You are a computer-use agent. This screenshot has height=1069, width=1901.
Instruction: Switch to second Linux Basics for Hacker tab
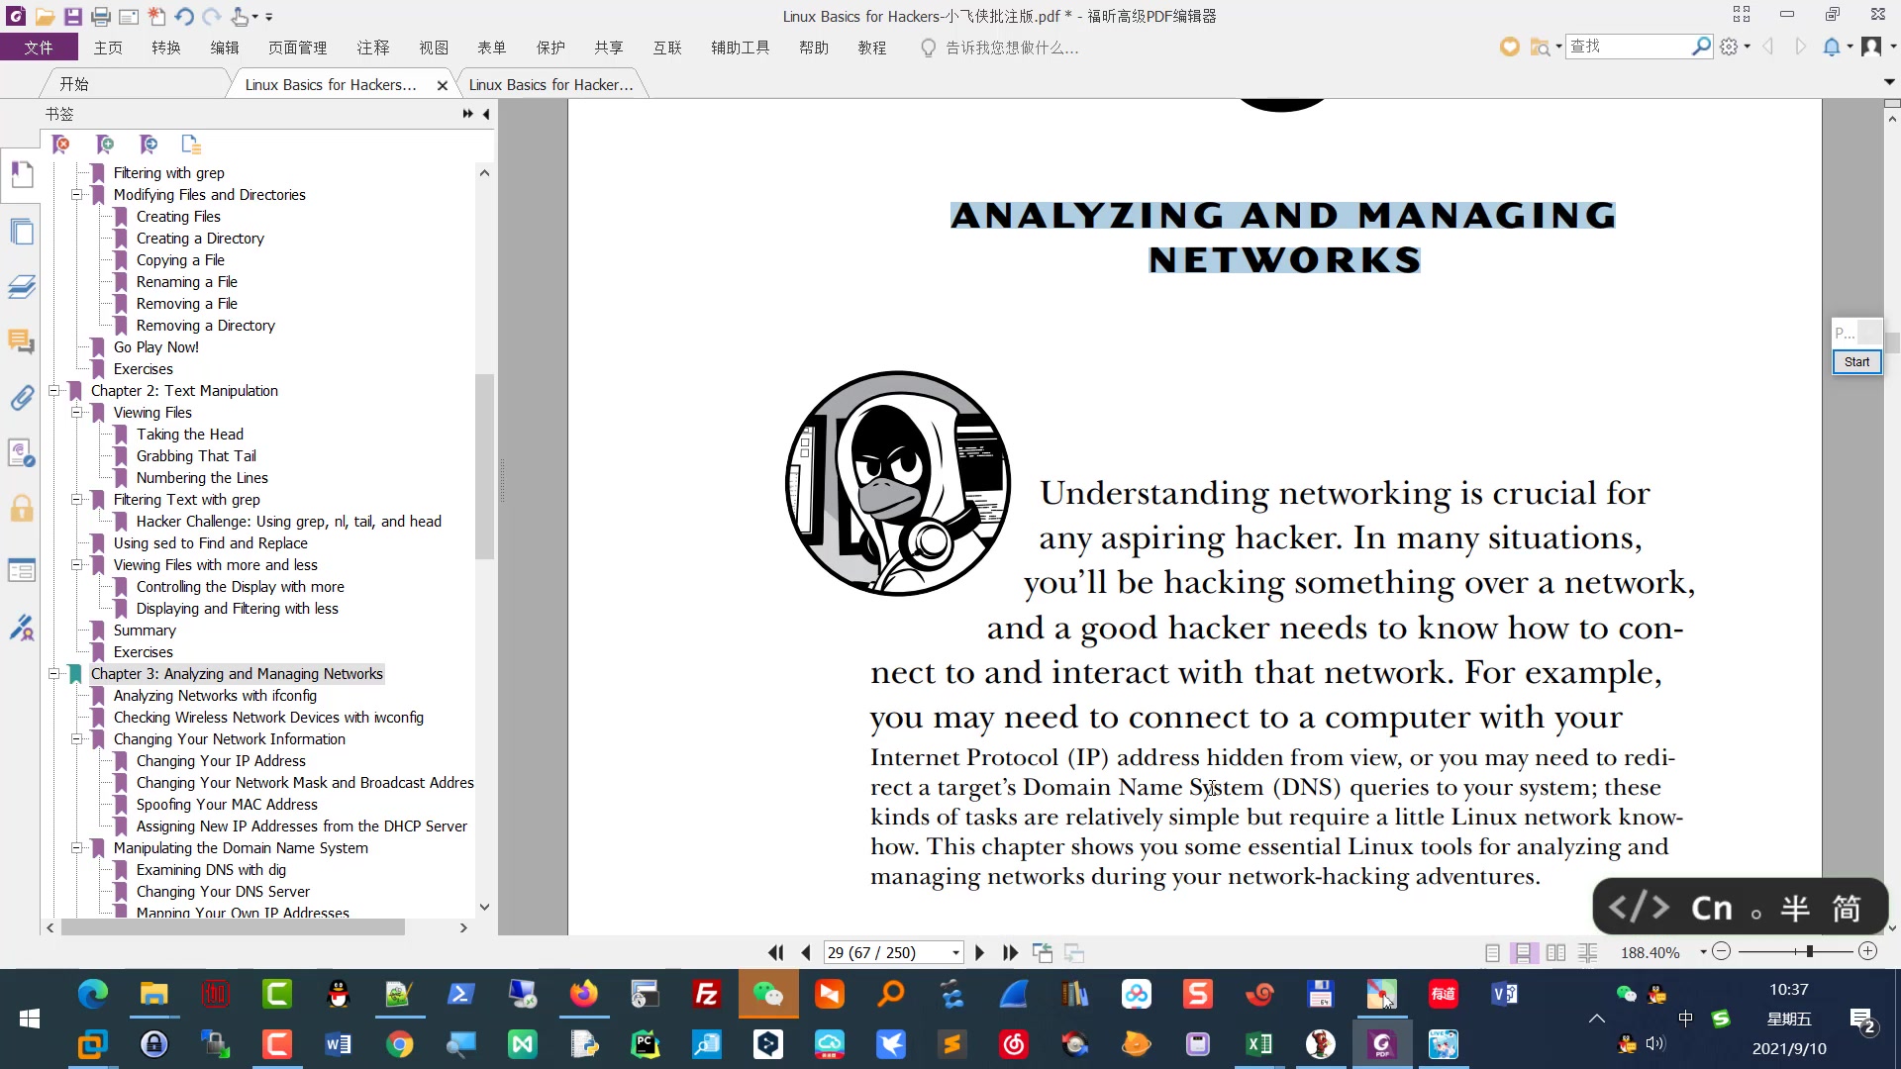pos(550,85)
